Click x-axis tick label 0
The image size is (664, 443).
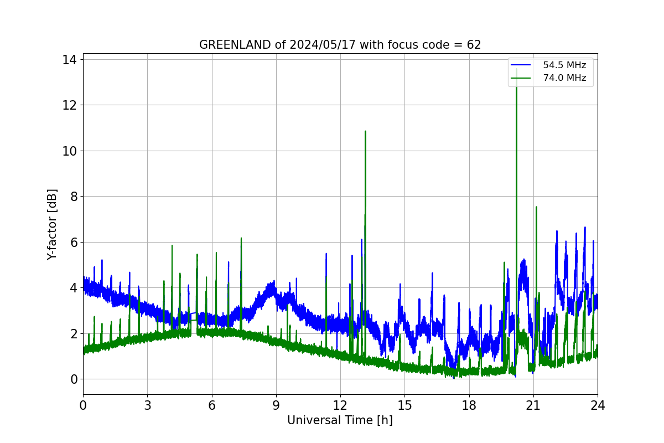[83, 405]
